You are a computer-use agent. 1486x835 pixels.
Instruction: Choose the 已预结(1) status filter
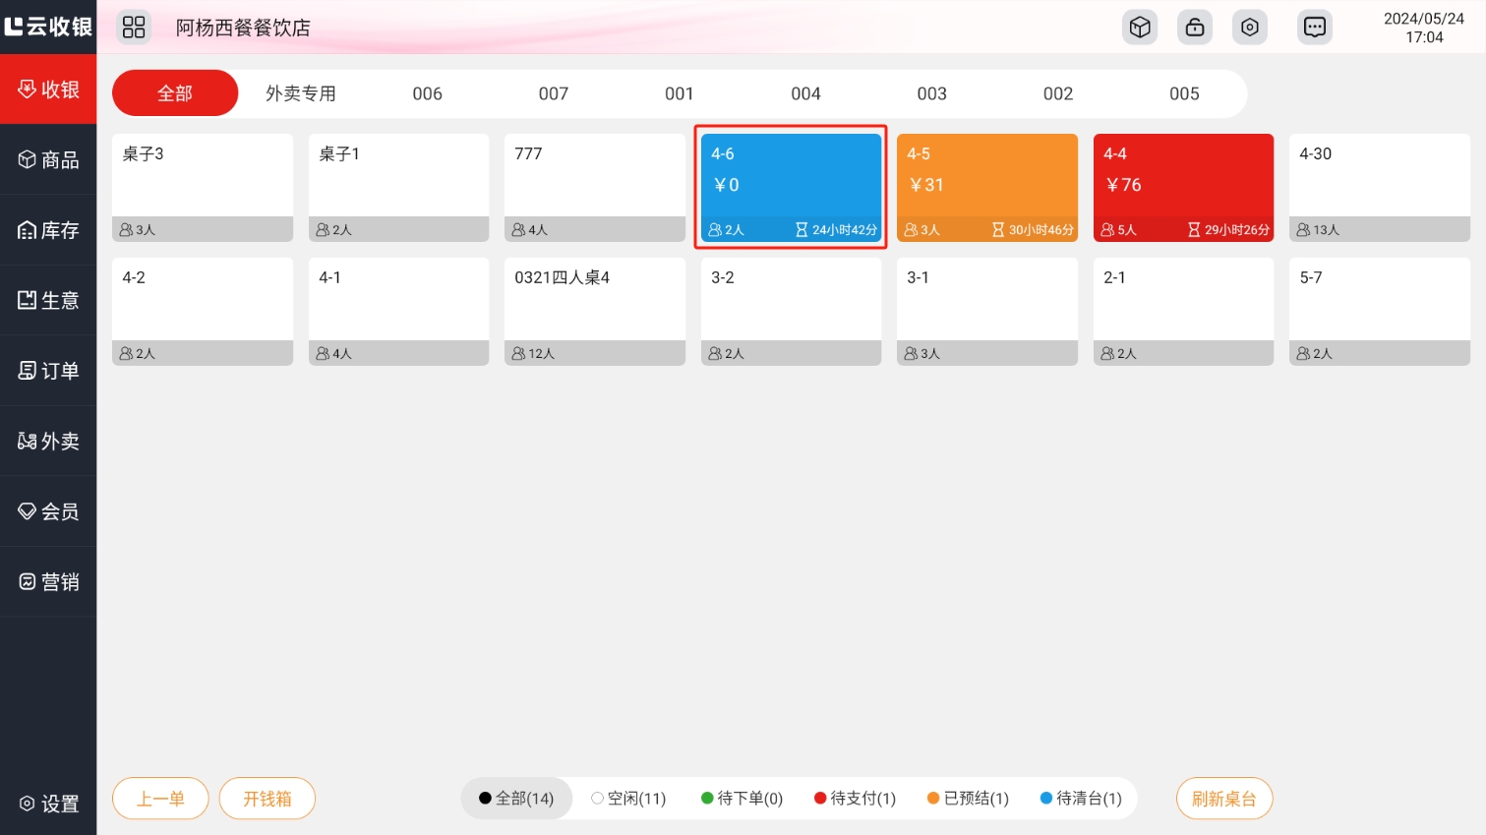click(x=968, y=799)
